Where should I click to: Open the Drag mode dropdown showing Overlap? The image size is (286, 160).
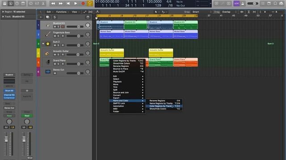pyautogui.click(x=229, y=12)
